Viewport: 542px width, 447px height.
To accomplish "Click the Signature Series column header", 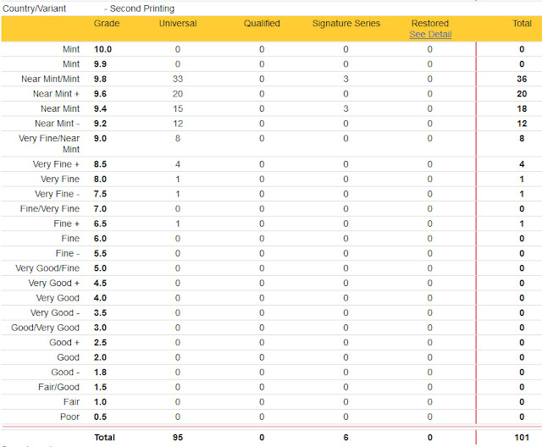I will 346,24.
